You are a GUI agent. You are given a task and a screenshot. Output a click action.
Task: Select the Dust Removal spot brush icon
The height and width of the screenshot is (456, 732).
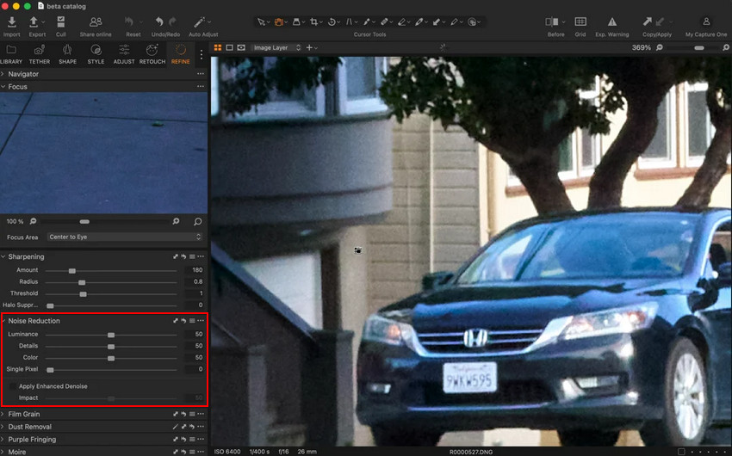click(x=176, y=427)
